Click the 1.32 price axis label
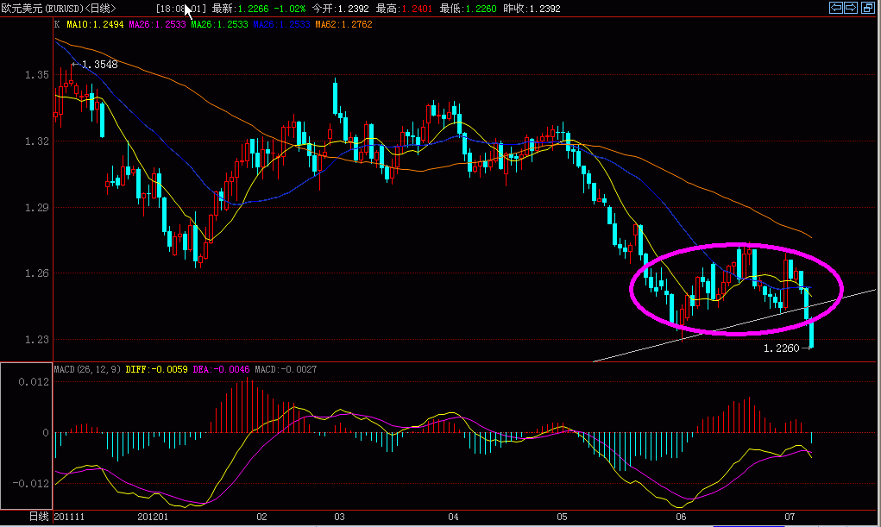The image size is (881, 527). (36, 141)
